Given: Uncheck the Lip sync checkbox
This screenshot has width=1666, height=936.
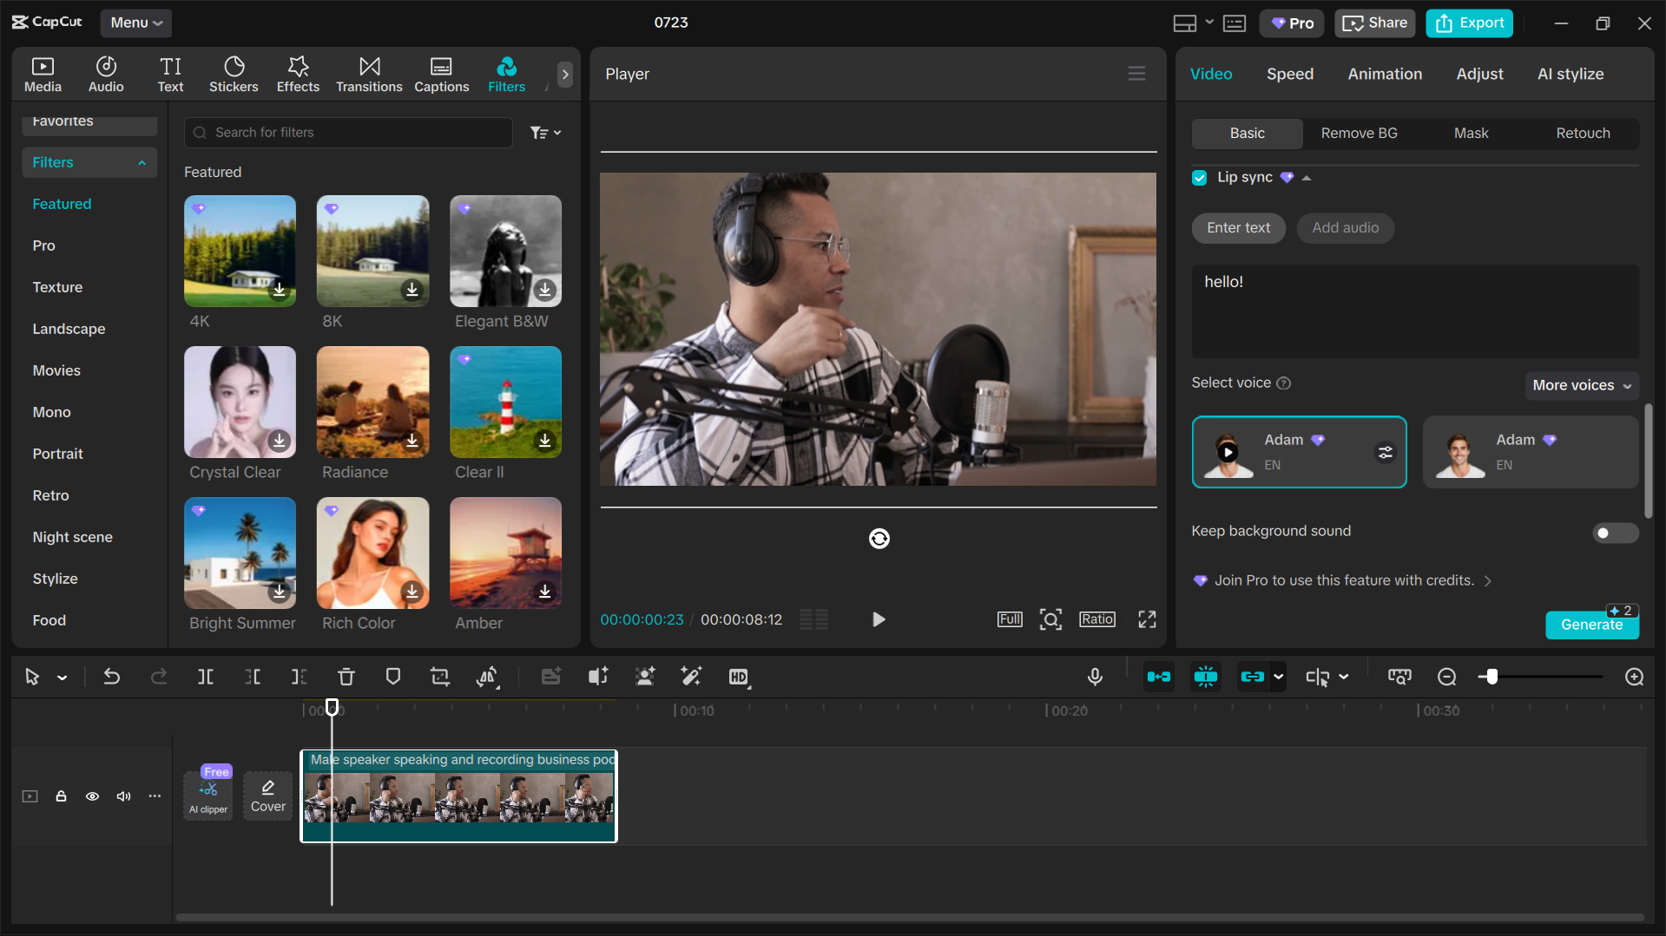Looking at the screenshot, I should coord(1199,177).
